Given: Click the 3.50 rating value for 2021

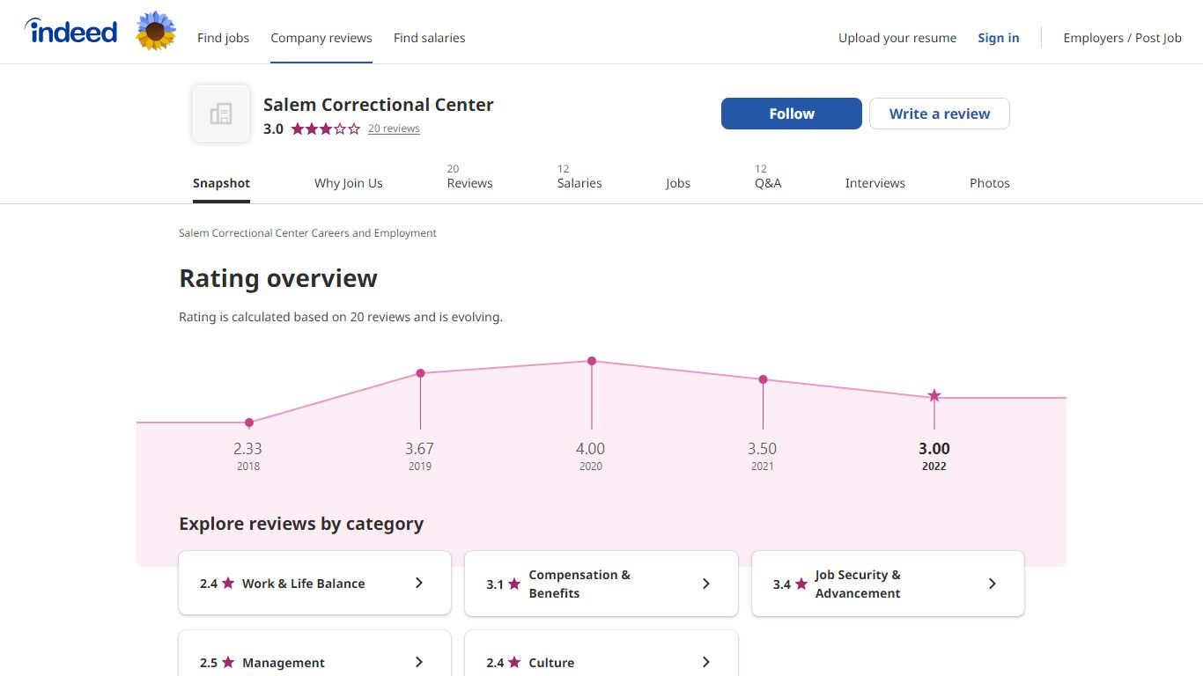Looking at the screenshot, I should 763,449.
